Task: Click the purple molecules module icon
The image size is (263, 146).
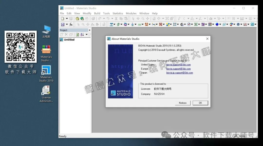Action: coord(125,24)
